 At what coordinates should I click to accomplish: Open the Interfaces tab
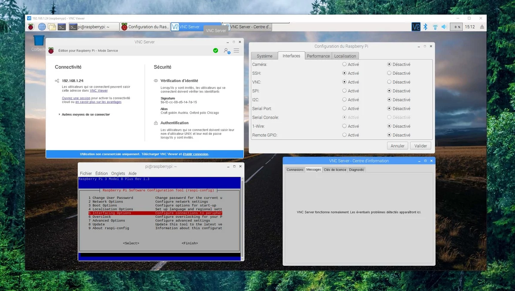291,56
